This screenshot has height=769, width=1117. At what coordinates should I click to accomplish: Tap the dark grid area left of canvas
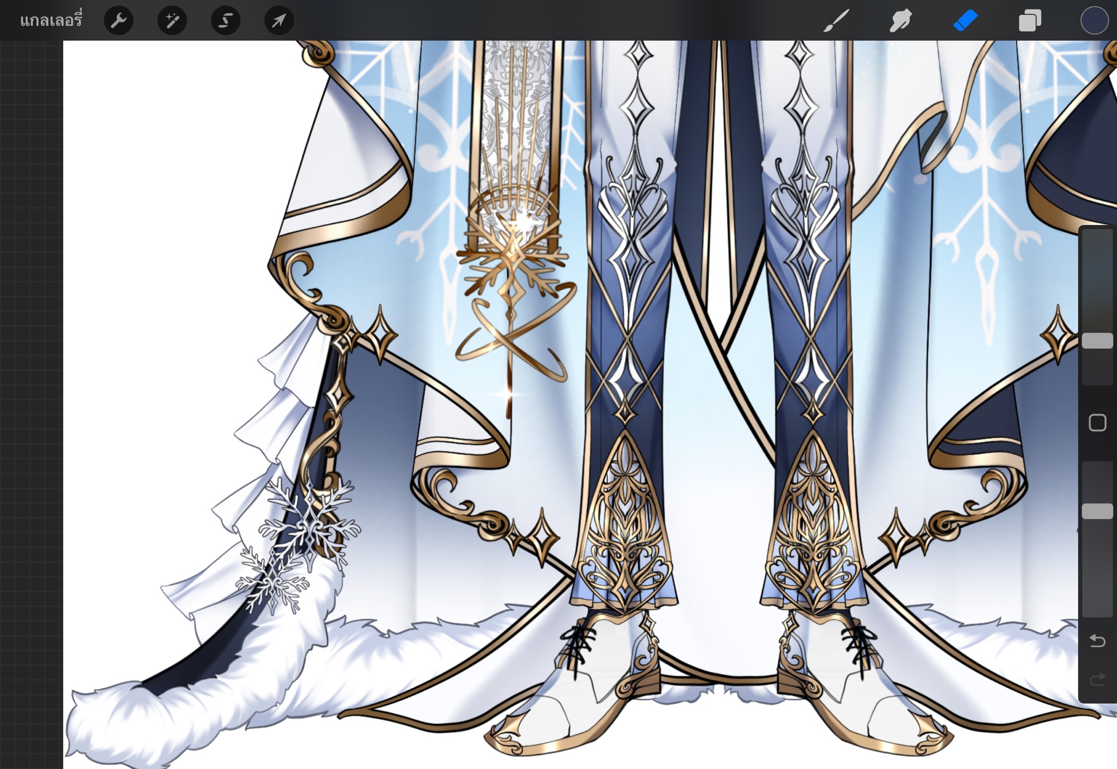coord(31,391)
